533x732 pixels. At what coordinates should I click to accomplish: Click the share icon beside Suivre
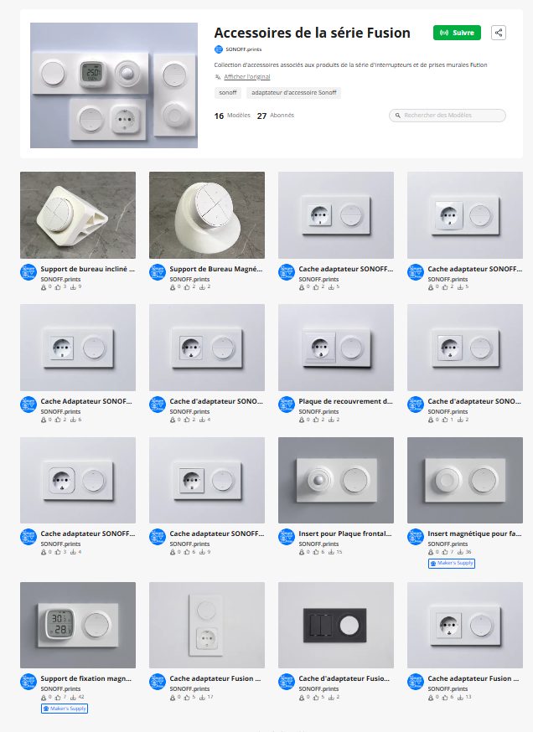499,33
